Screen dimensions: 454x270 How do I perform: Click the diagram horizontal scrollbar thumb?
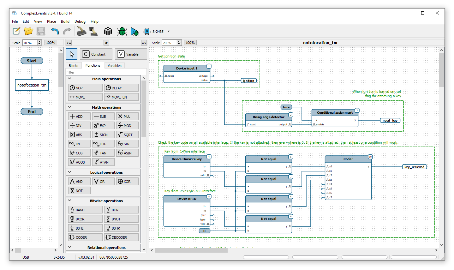(x=191, y=250)
